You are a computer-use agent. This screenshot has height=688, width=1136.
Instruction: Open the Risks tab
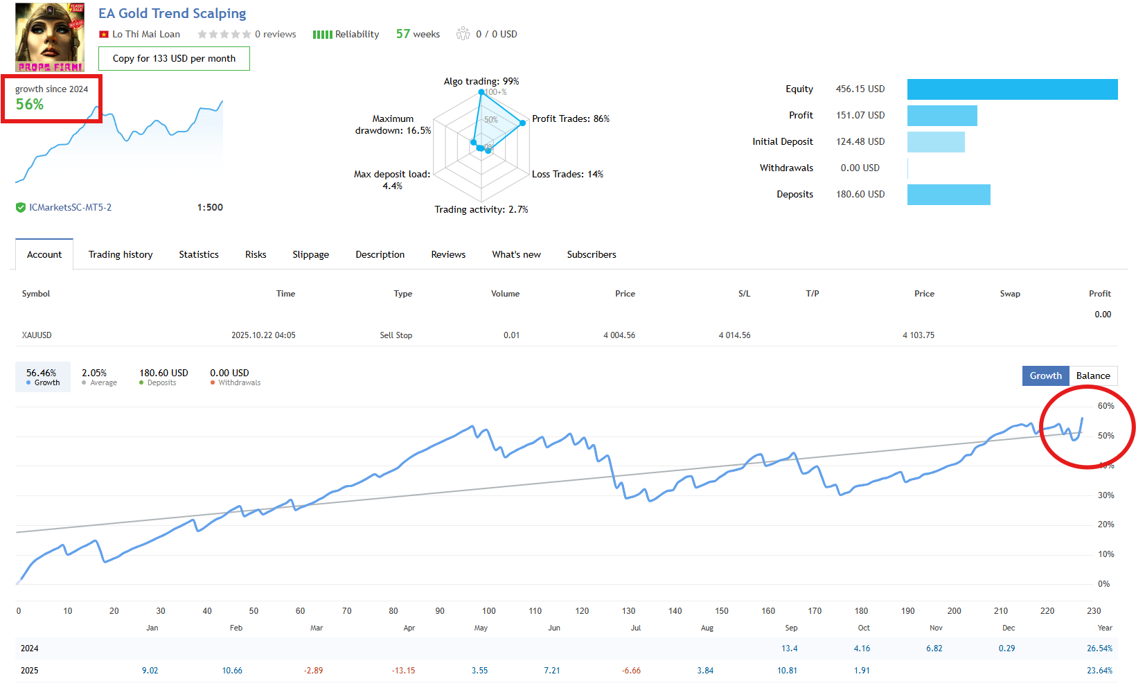(x=256, y=254)
